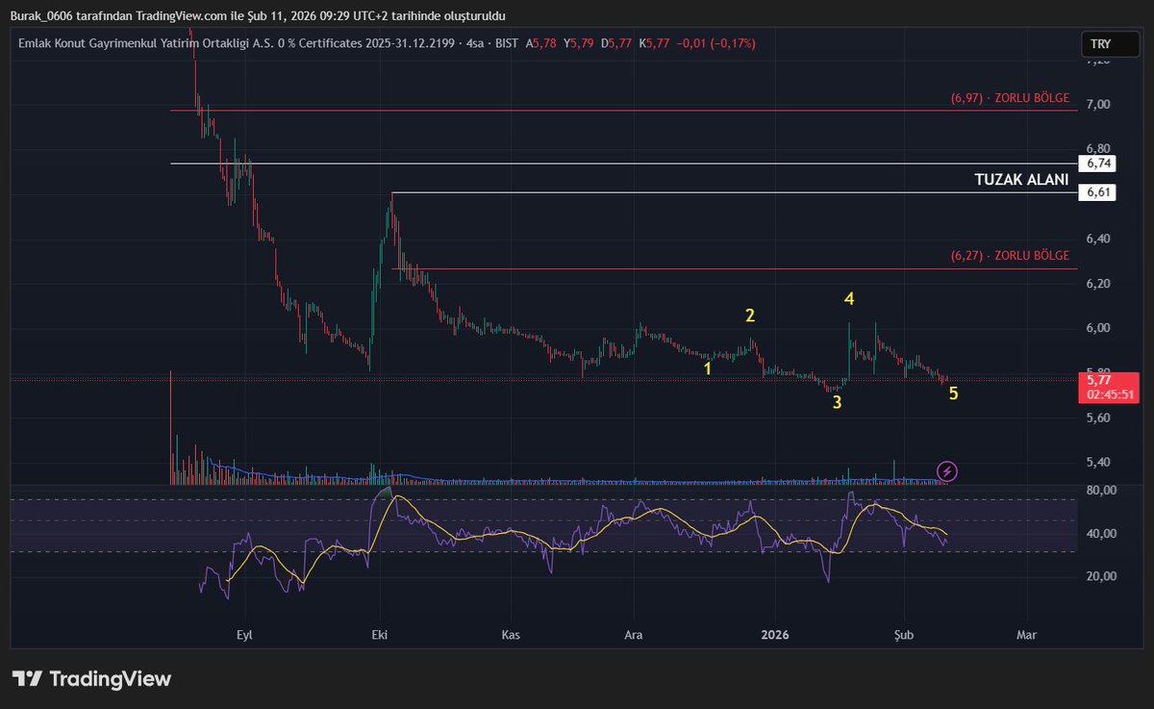This screenshot has width=1154, height=709.
Task: Click yellow wave label 5
Action: pyautogui.click(x=953, y=392)
